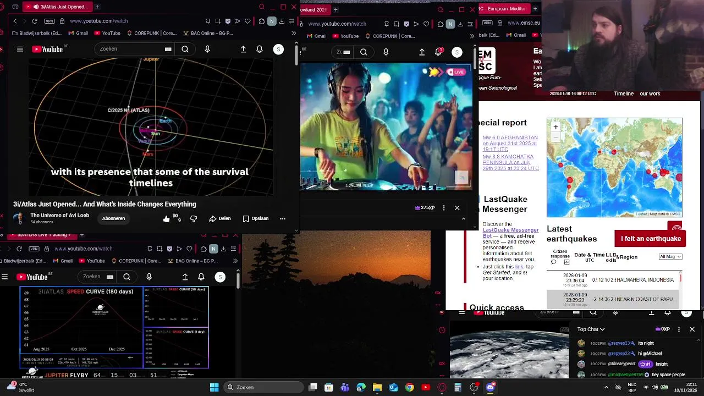Open chat options three dots beside 275XP
The image size is (704, 396).
(444, 207)
